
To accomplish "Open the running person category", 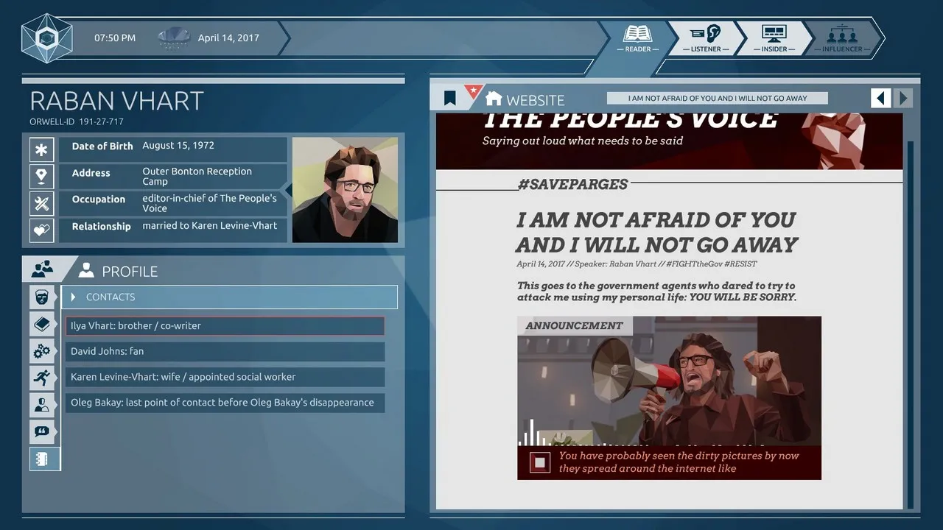I will 42,378.
